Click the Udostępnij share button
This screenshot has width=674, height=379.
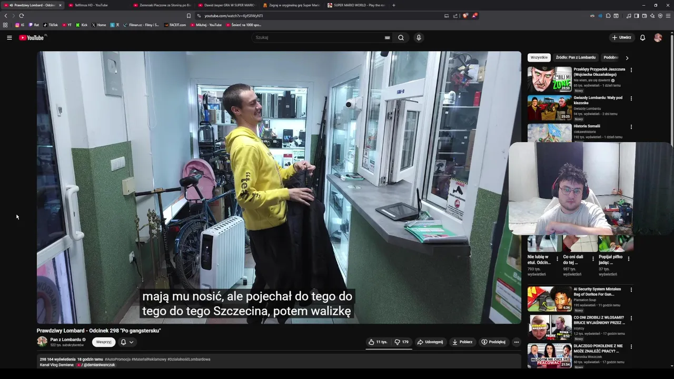[x=430, y=342]
